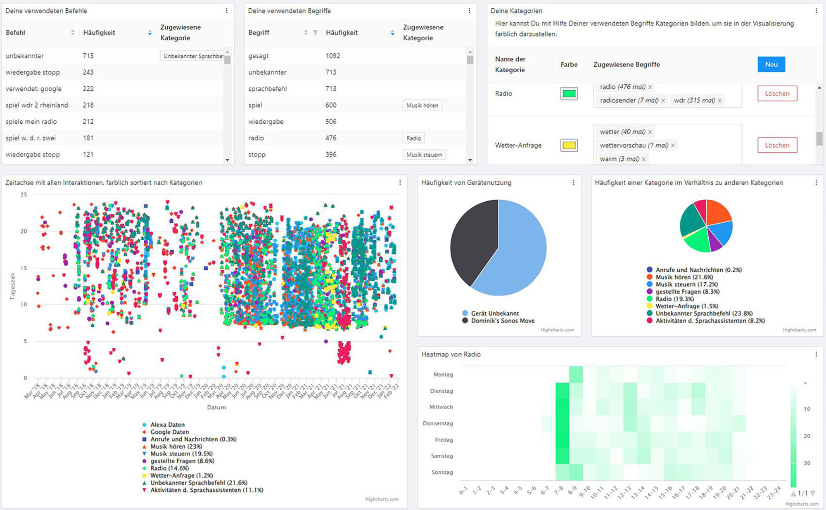Screen dimensions: 826x510
Task: Toggle Musik hören in category pie legend
Action: [684, 277]
